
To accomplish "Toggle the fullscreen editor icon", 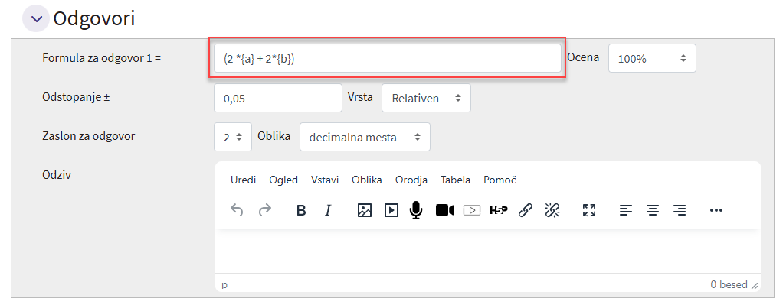I will (x=588, y=210).
